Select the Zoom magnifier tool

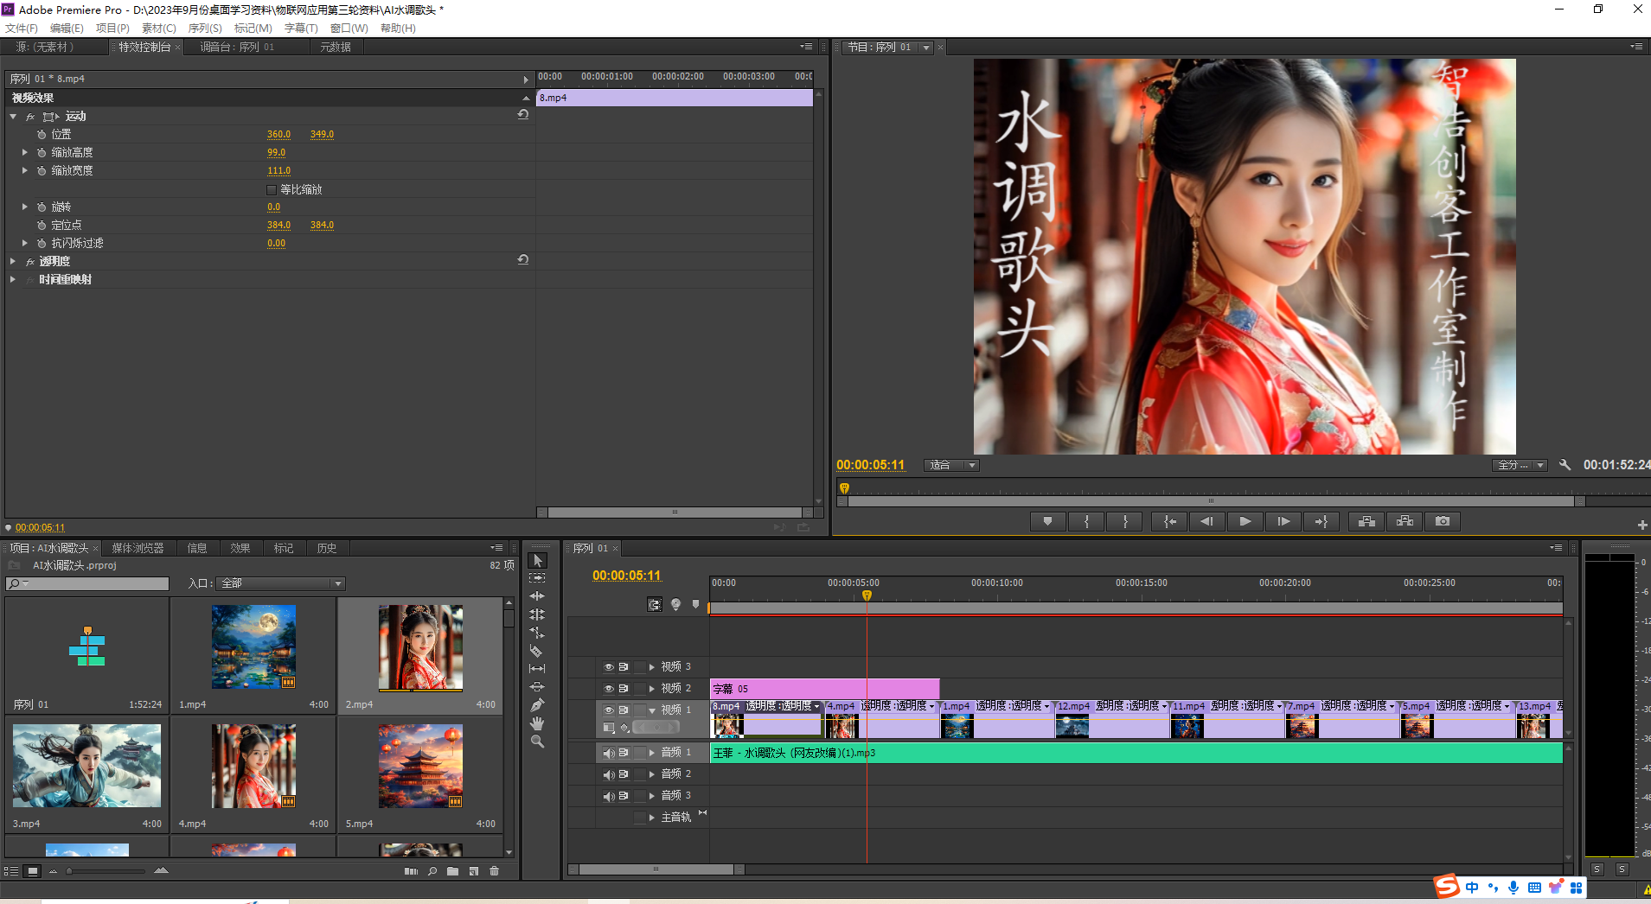[x=537, y=742]
